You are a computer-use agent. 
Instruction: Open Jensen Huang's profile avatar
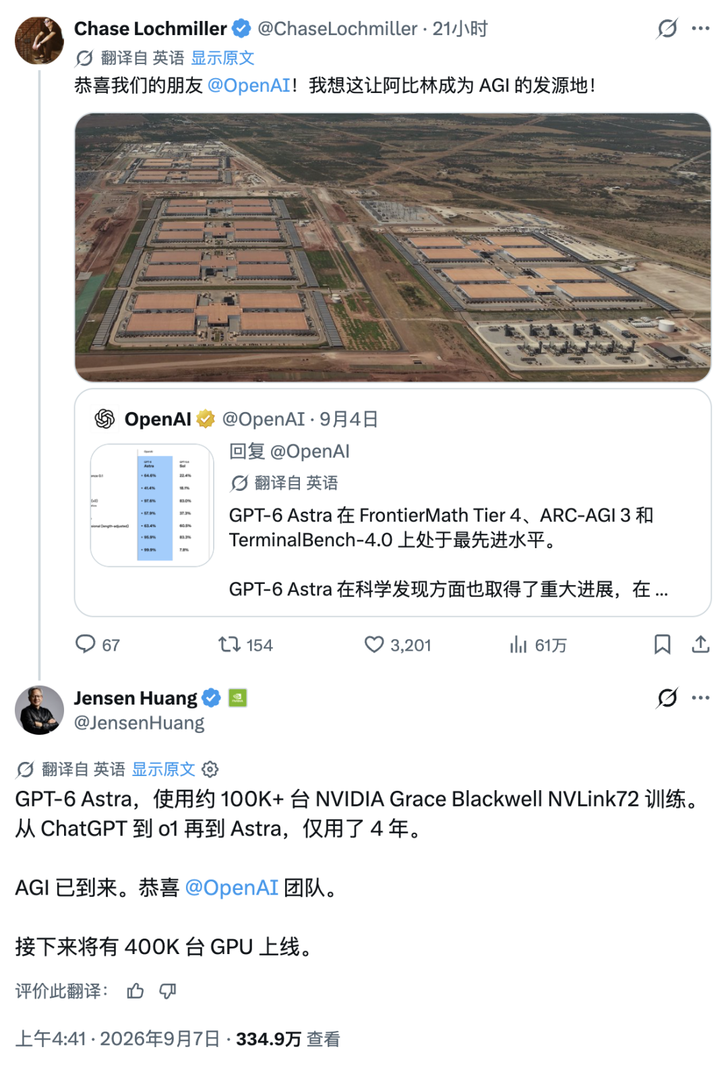click(39, 710)
